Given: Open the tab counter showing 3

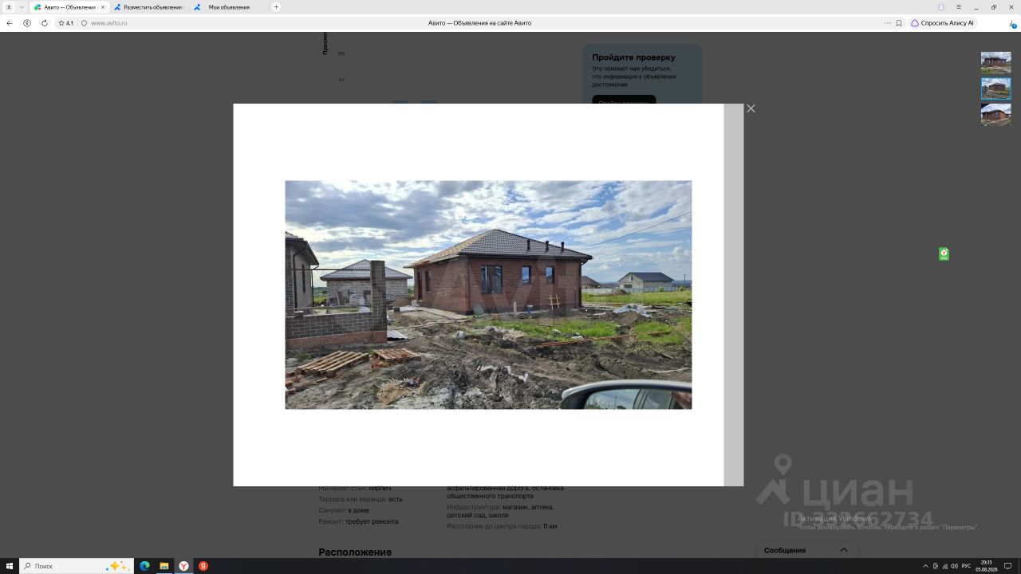Looking at the screenshot, I should (10, 7).
